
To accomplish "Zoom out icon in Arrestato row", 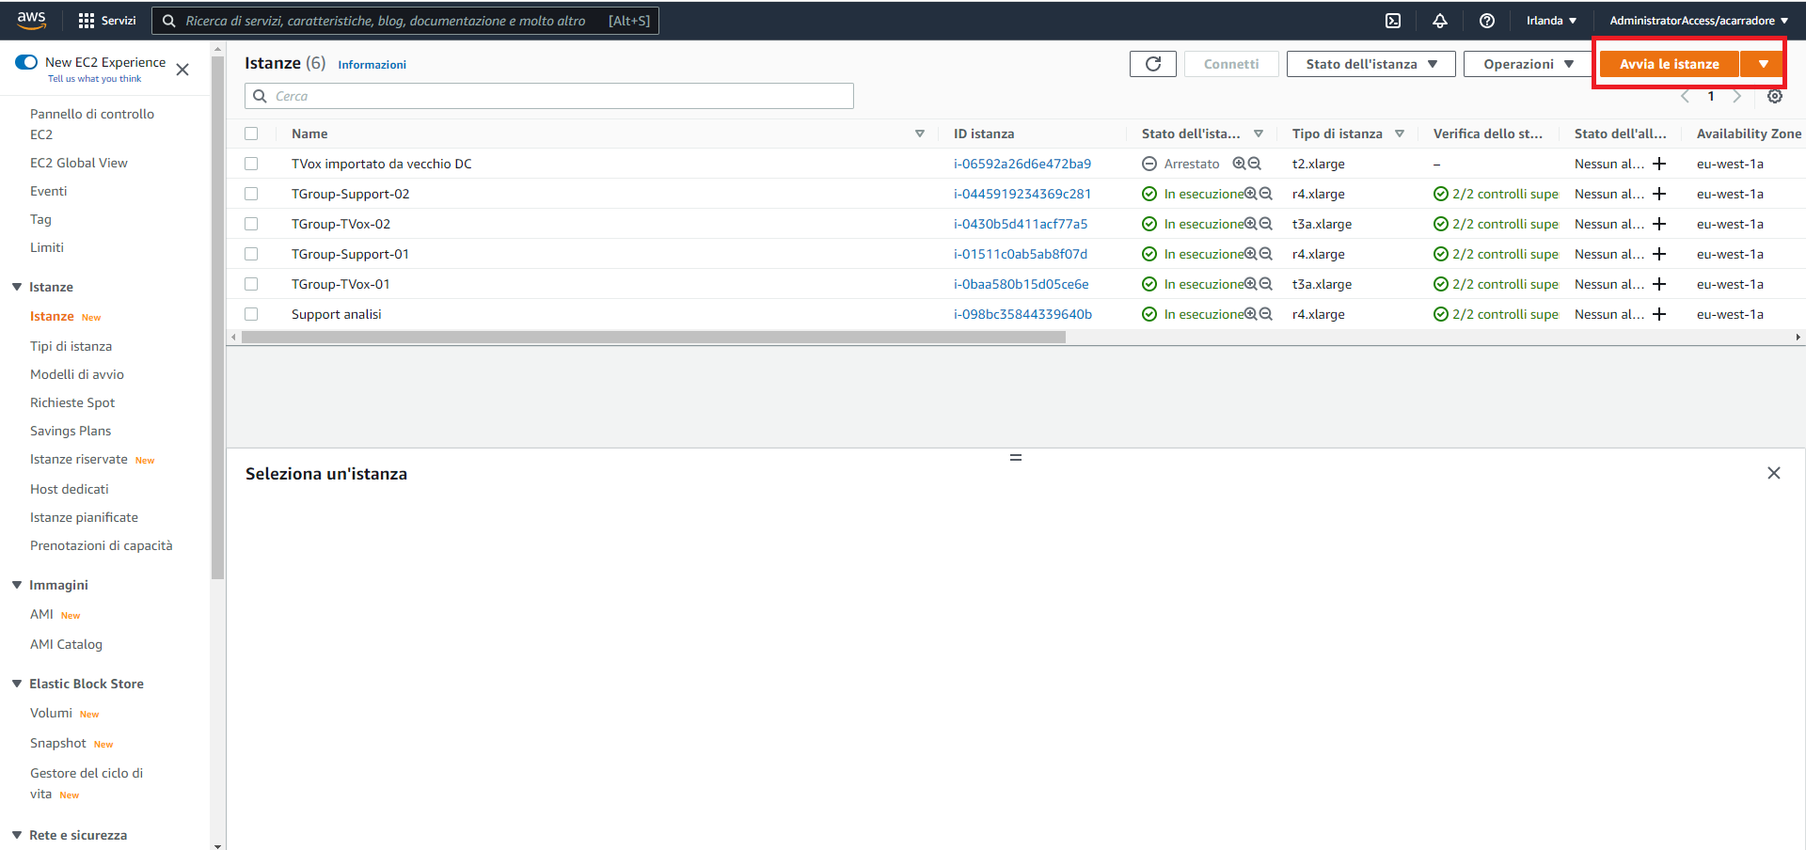I will [x=1255, y=164].
